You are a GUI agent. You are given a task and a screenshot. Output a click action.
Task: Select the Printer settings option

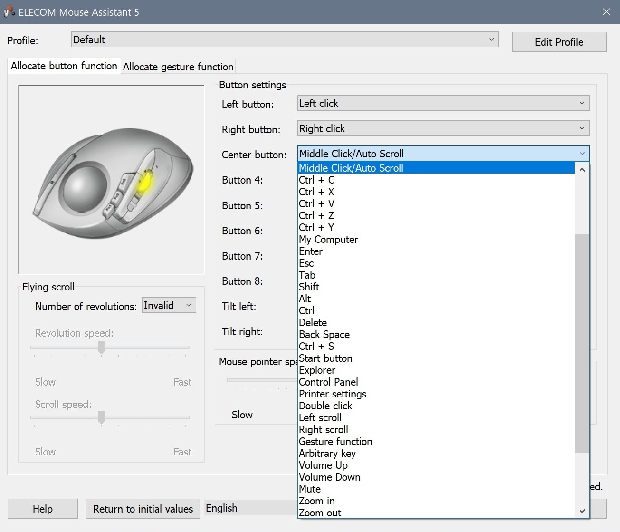coord(436,394)
